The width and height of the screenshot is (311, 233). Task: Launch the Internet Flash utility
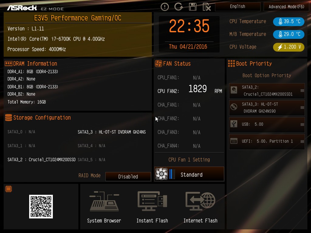pyautogui.click(x=200, y=207)
